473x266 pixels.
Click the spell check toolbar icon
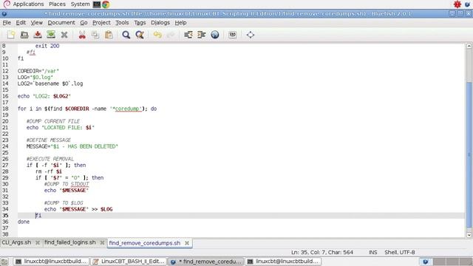(x=233, y=35)
